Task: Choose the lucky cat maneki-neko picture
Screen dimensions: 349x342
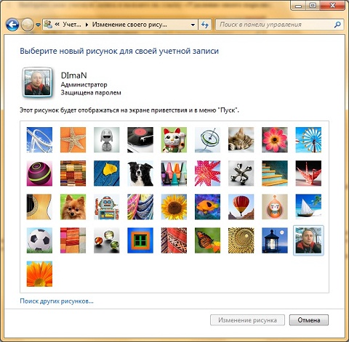Action: (x=174, y=139)
